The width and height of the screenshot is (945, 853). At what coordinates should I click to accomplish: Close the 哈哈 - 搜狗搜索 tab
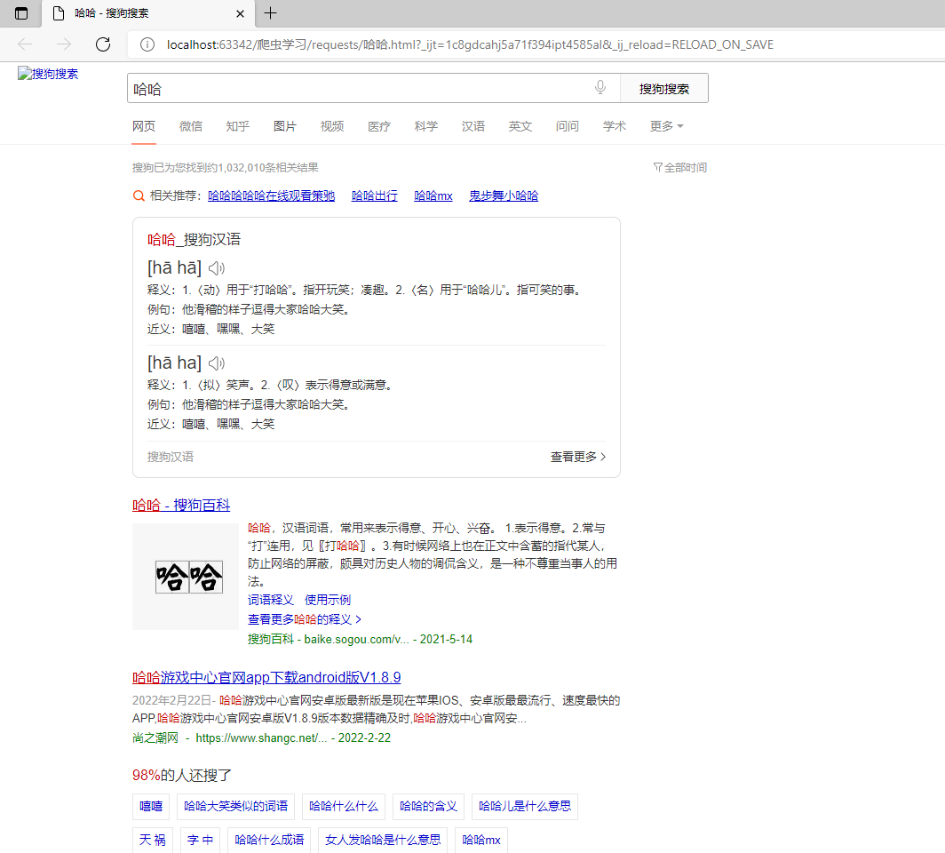(x=240, y=13)
